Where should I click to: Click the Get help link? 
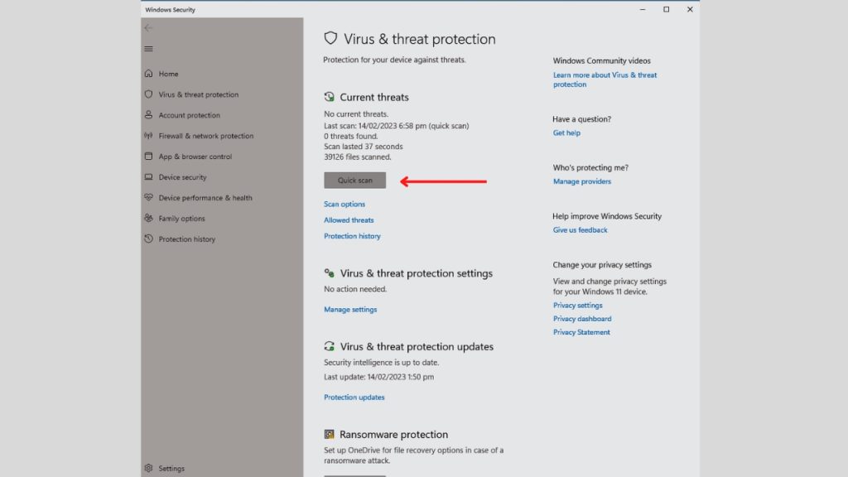coord(566,132)
